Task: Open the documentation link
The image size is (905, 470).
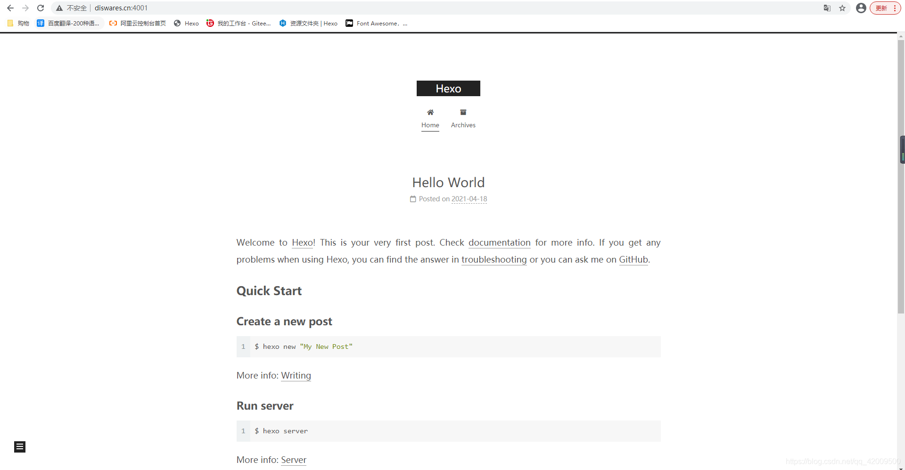Action: pos(500,242)
